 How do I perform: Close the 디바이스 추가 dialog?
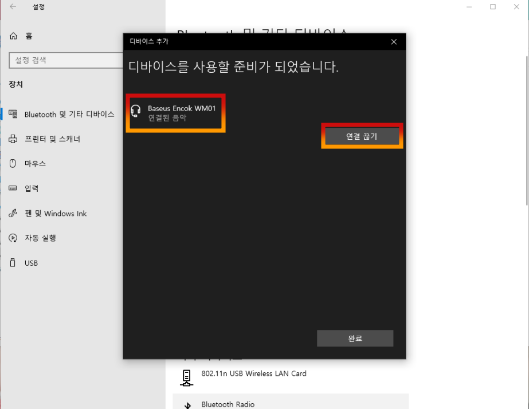pyautogui.click(x=394, y=41)
